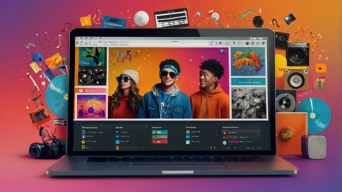Screen dimensions: 342x192
Task: Click the salmon banner bar in the left sidebar
Action: (91, 90)
